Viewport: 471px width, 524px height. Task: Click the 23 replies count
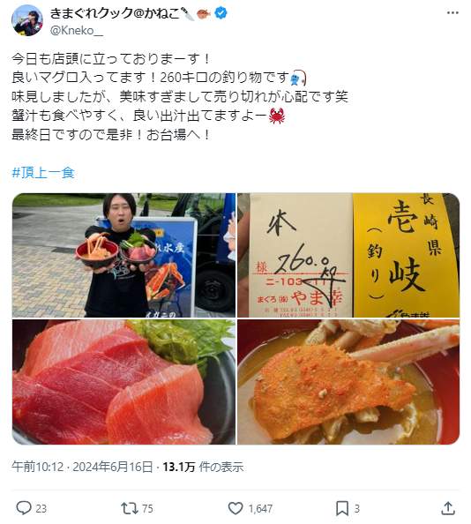coord(41,509)
